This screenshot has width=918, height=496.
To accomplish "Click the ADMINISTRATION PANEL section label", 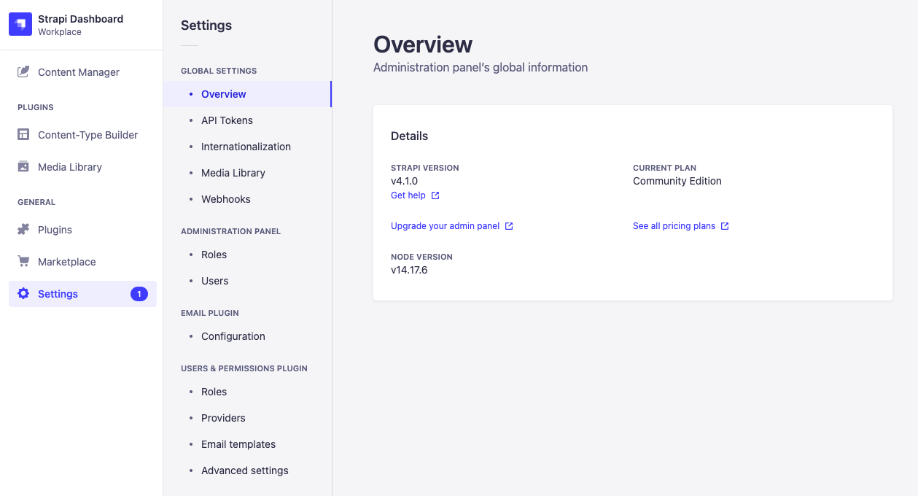I will coord(230,231).
